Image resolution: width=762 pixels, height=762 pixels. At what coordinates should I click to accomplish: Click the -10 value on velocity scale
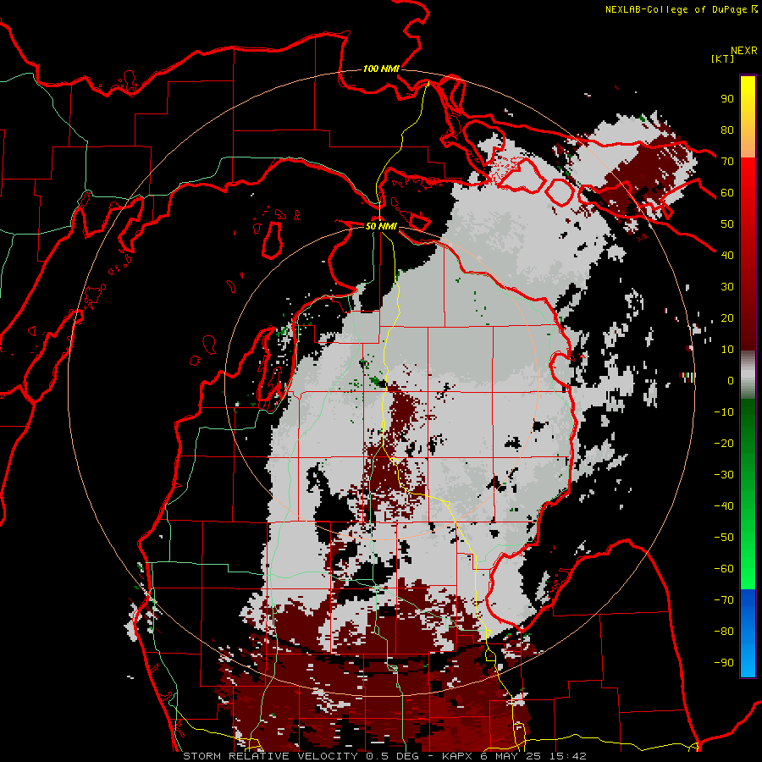point(724,412)
